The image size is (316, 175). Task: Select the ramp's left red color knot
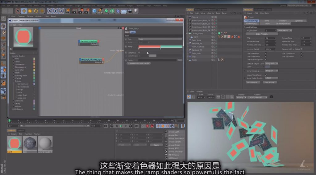(x=139, y=49)
